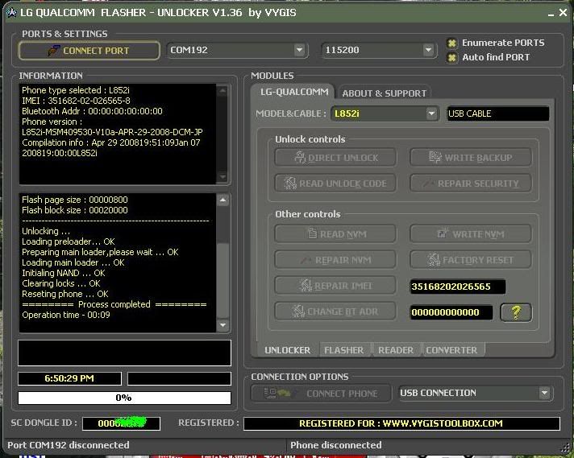
Task: Click the yellow question mark help button
Action: [x=516, y=312]
